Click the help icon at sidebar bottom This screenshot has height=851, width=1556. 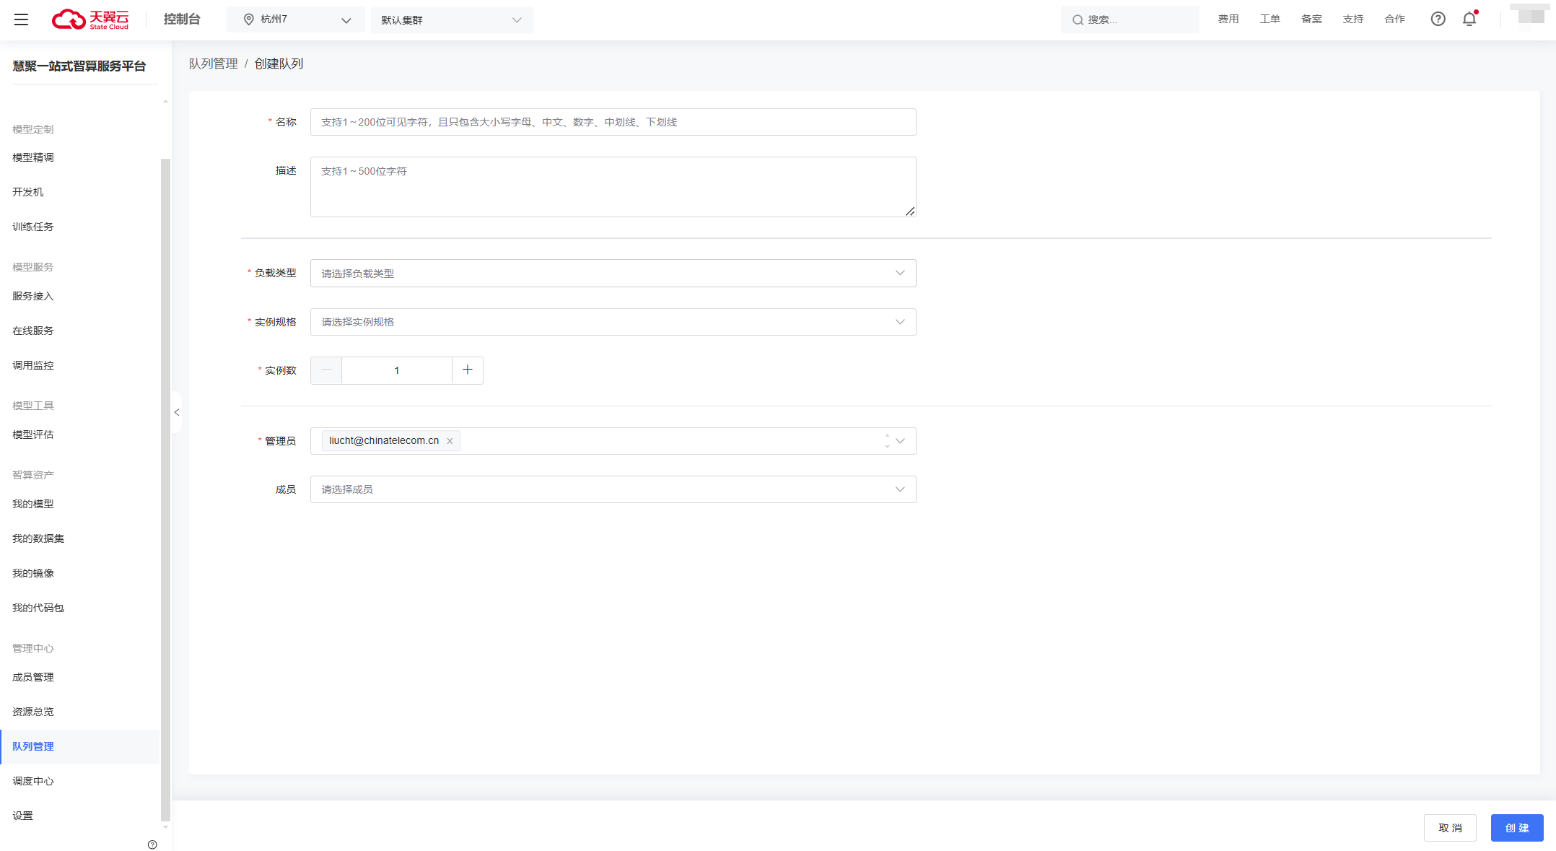click(x=152, y=845)
